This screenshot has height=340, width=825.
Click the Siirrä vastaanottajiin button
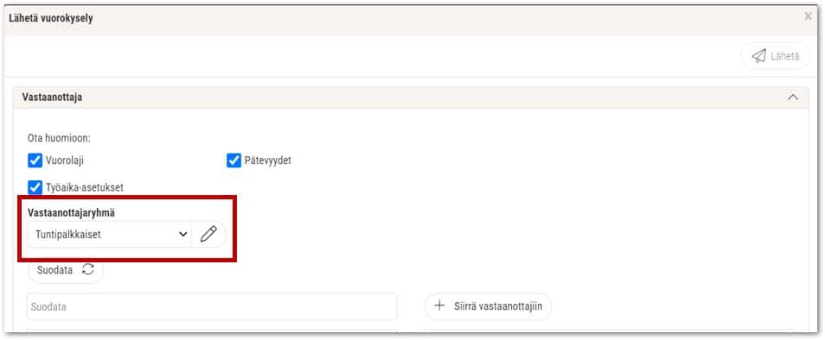tap(488, 306)
